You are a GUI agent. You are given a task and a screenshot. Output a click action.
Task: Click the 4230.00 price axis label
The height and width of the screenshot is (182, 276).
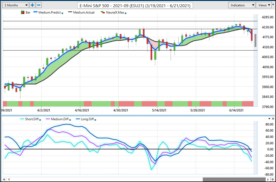[x=268, y=27]
